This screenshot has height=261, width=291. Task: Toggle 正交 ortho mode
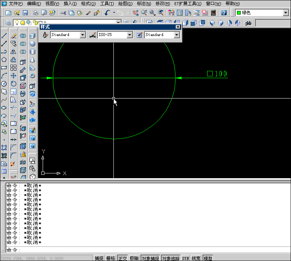pyautogui.click(x=123, y=258)
